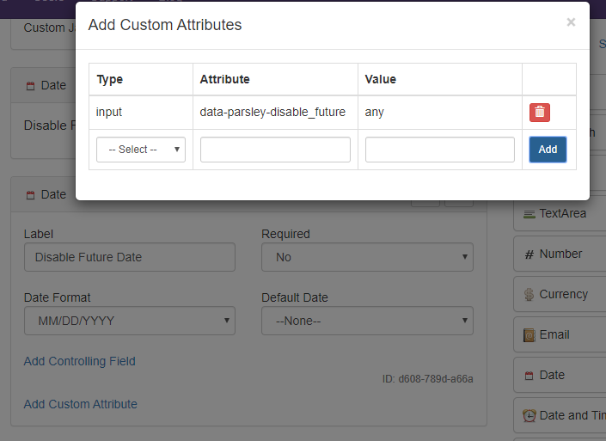Expand the Required dropdown
The image size is (606, 441).
pyautogui.click(x=367, y=257)
